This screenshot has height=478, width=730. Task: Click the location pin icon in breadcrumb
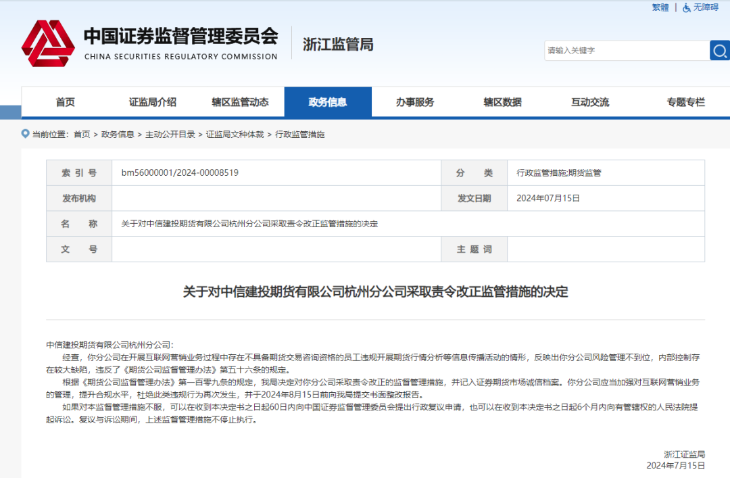(26, 134)
